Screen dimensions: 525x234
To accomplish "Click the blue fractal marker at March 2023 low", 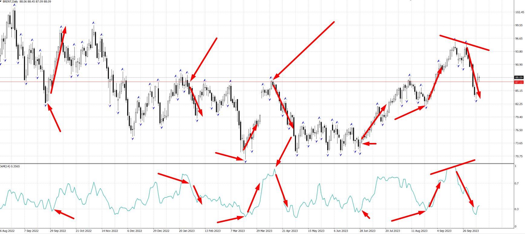I will [245, 162].
